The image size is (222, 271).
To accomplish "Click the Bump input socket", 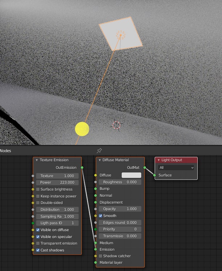I will [x=96, y=189].
